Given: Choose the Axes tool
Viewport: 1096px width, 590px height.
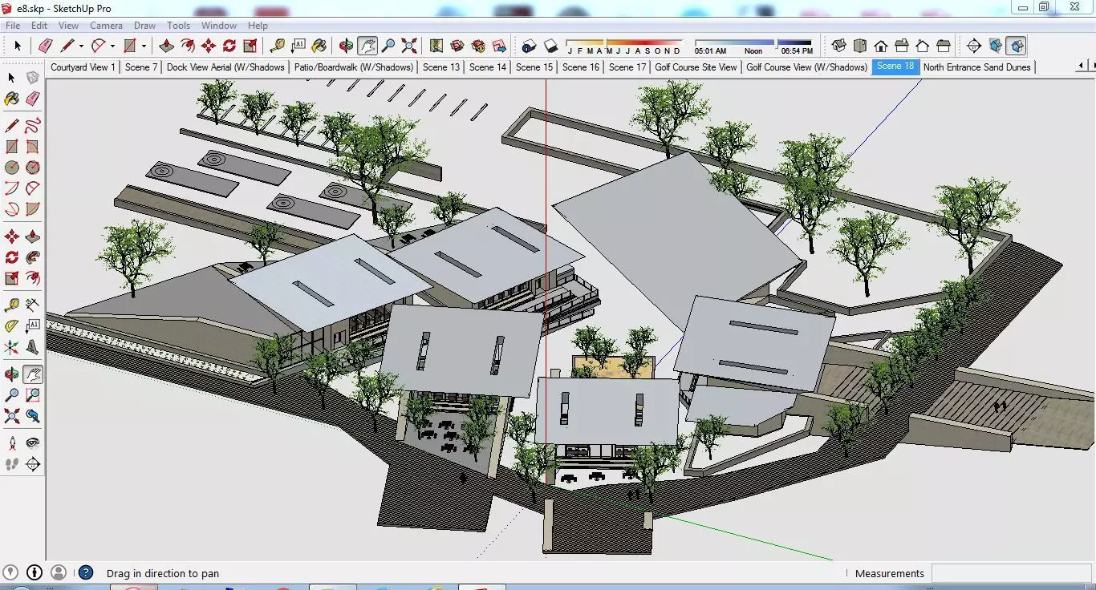Looking at the screenshot, I should pyautogui.click(x=11, y=347).
